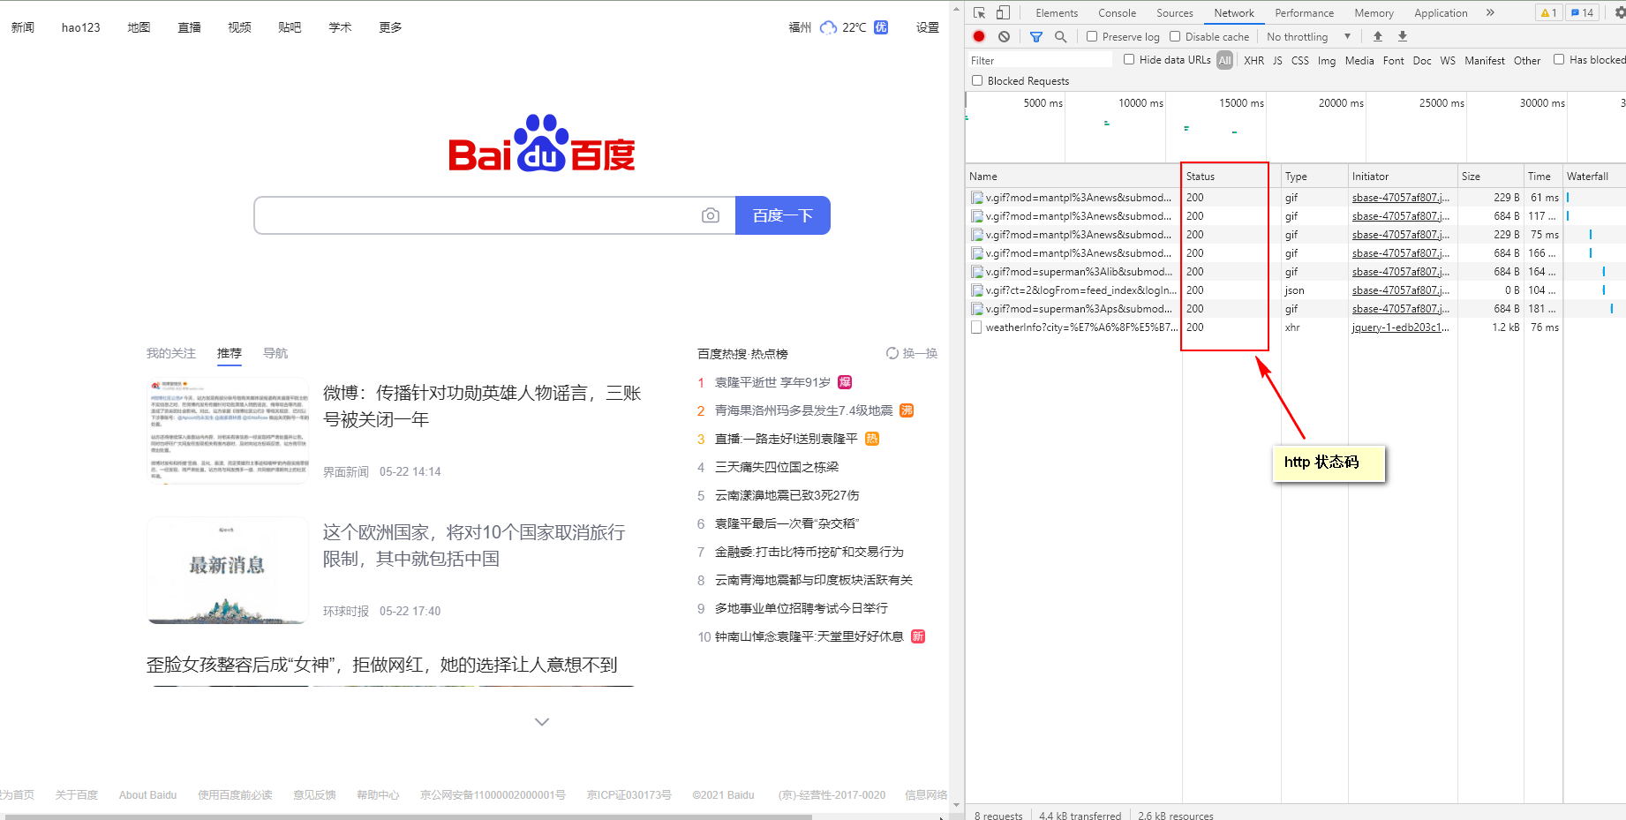Click the red record network log button
Image resolution: width=1626 pixels, height=820 pixels.
click(x=979, y=36)
